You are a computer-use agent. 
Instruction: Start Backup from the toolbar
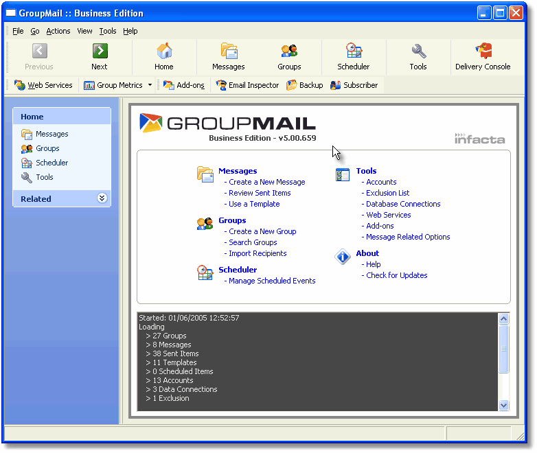[305, 85]
